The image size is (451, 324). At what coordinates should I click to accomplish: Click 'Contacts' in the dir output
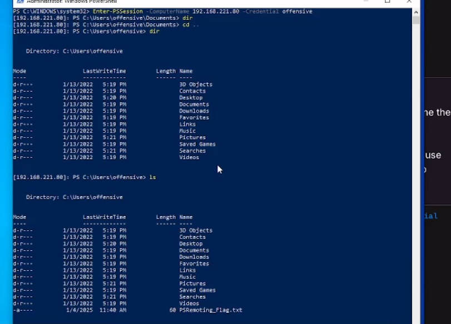[192, 91]
